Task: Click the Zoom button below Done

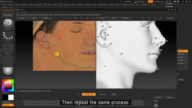Action: click(156, 101)
